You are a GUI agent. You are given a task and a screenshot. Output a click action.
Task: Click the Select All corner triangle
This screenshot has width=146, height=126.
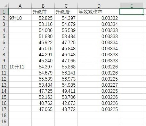point(5,6)
